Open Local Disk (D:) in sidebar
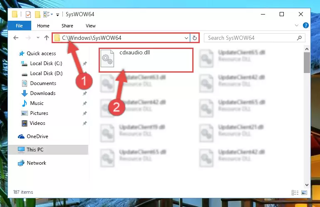This screenshot has width=320, height=207. pos(46,73)
